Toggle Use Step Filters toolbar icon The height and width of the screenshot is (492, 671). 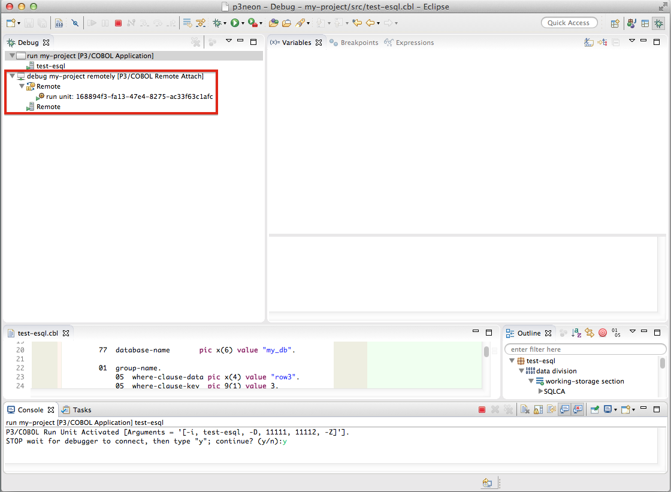pos(201,23)
